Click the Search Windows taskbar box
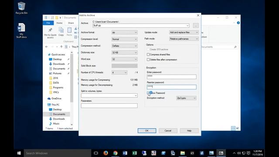Image resolution: width=279 pixels, height=157 pixels. tap(57, 153)
